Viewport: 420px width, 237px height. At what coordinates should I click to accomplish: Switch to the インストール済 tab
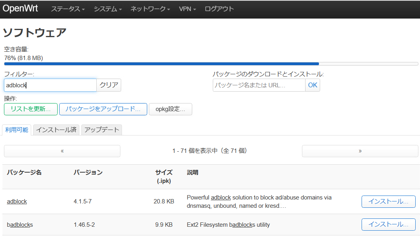[56, 130]
